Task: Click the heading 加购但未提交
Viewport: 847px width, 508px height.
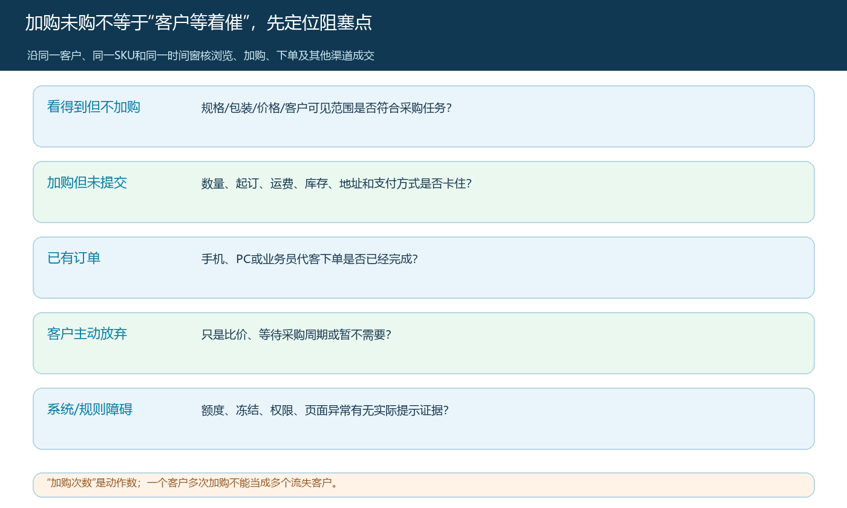Action: point(87,183)
